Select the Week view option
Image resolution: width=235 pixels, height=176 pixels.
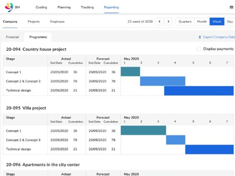pyautogui.click(x=217, y=22)
